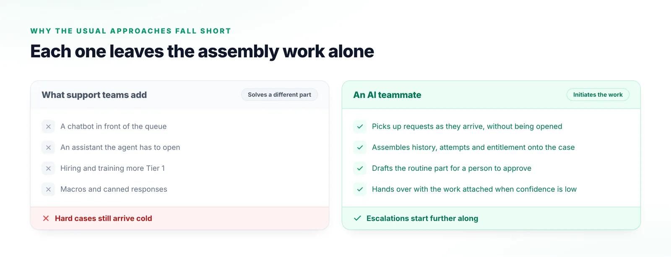The image size is (671, 257).
Task: Click text Macros and canned responses
Action: coord(114,189)
